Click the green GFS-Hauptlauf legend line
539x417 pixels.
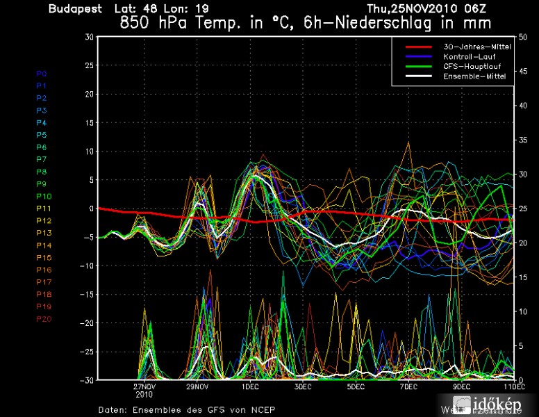tap(418, 67)
